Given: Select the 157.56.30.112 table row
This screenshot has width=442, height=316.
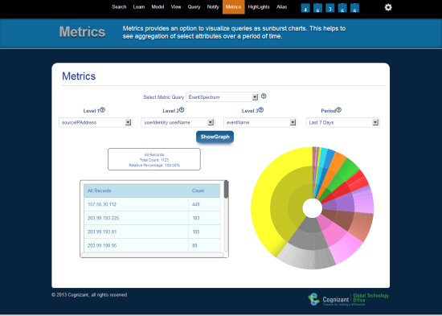Looking at the screenshot, I should 152,204.
